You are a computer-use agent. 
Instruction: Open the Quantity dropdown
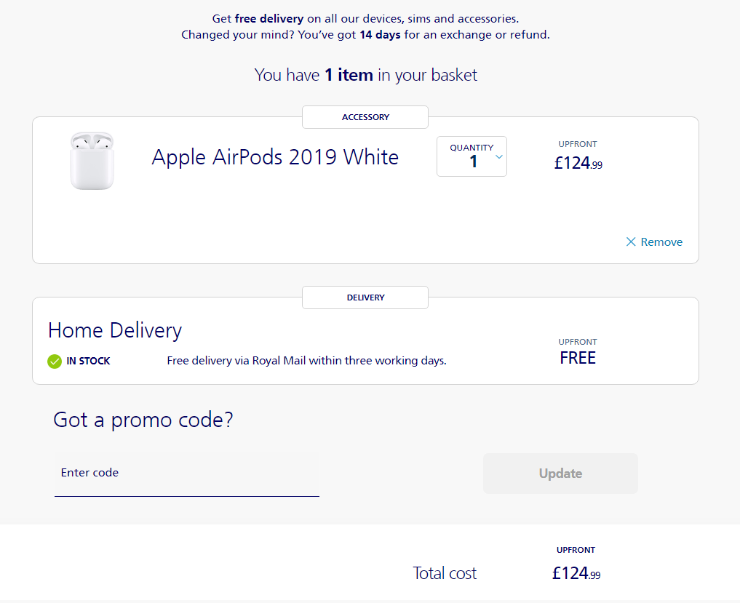tap(472, 156)
